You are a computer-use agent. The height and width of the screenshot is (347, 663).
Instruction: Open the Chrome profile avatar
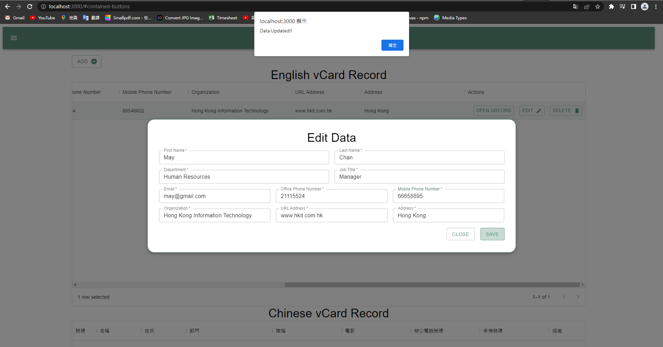(x=645, y=7)
